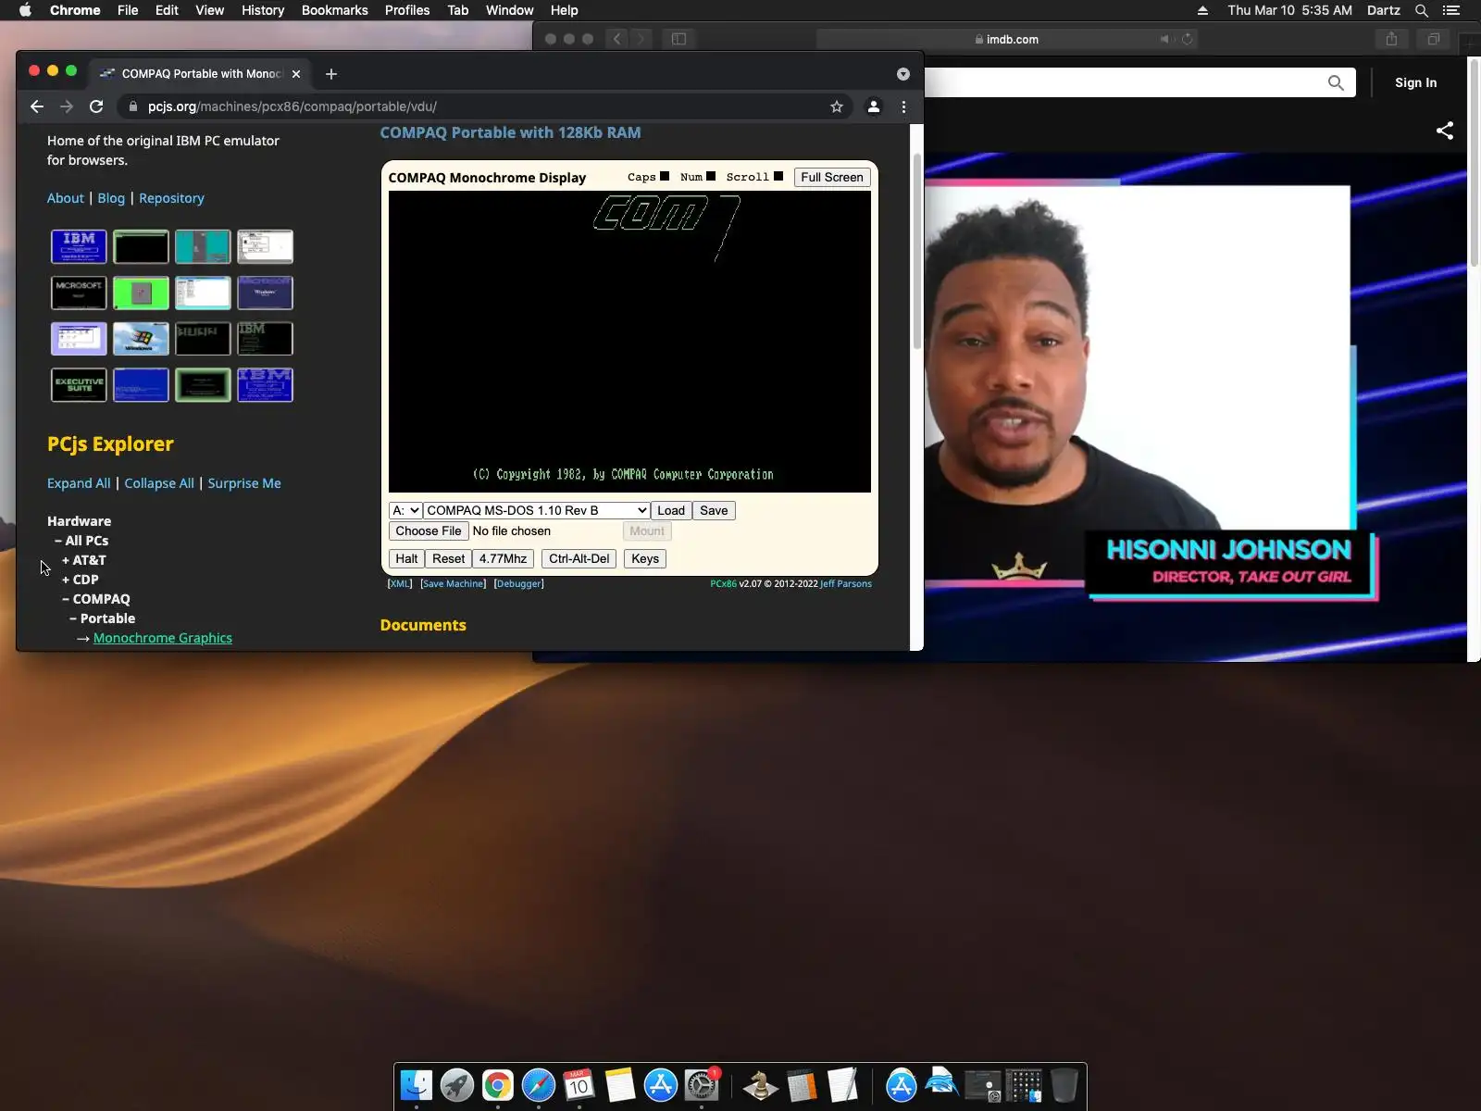This screenshot has height=1111, width=1481.
Task: Collapse the All PCs tree entry
Action: click(81, 541)
